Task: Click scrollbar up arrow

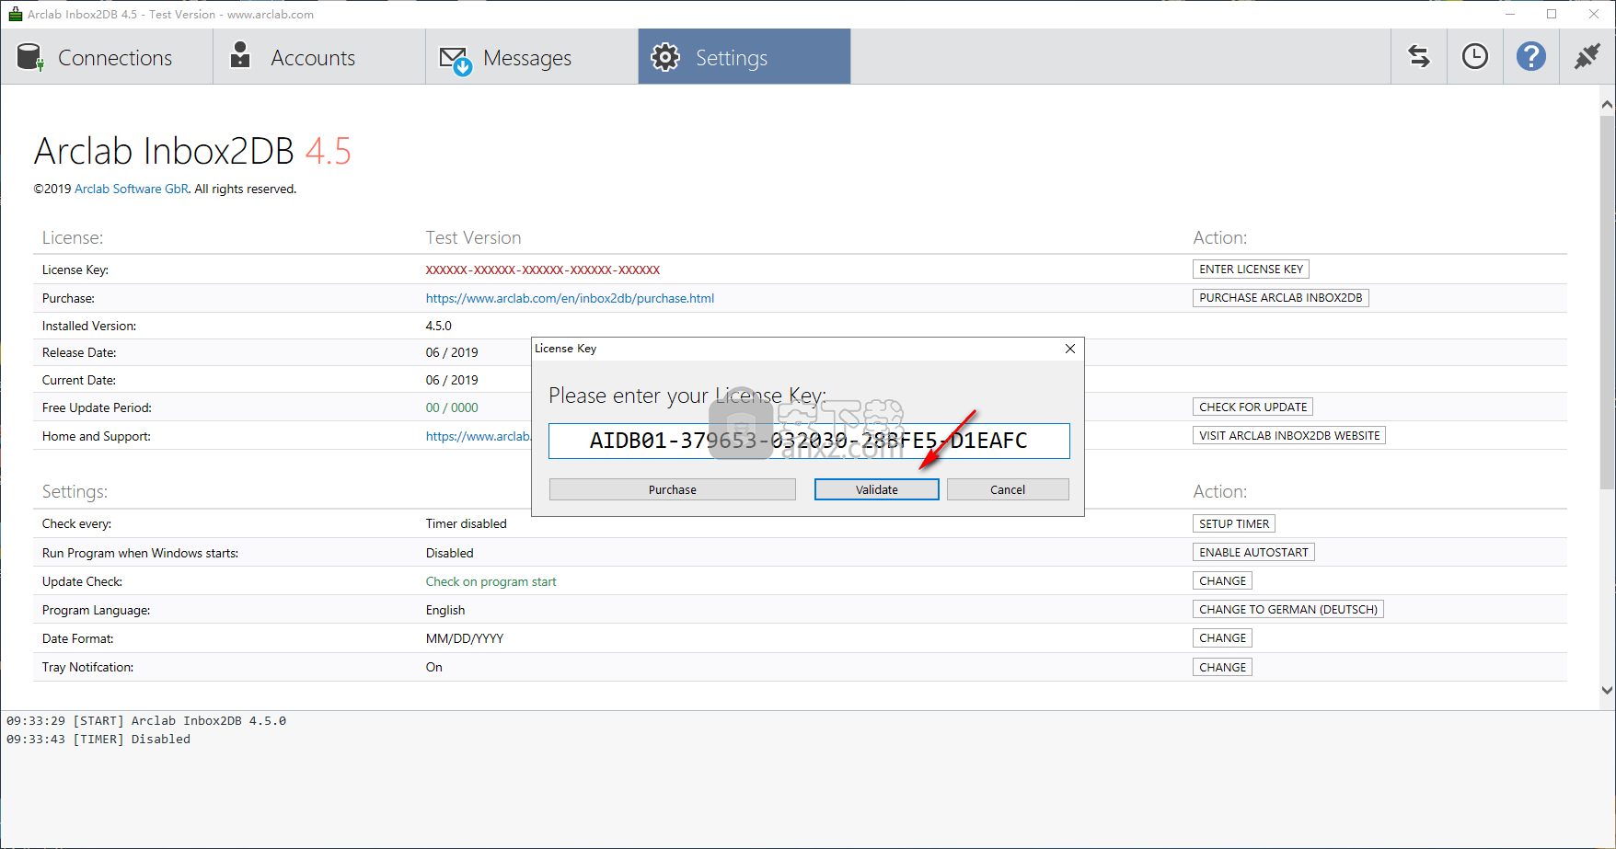Action: 1607,104
